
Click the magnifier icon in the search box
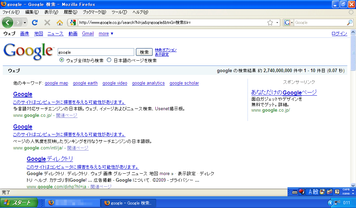tap(350, 23)
